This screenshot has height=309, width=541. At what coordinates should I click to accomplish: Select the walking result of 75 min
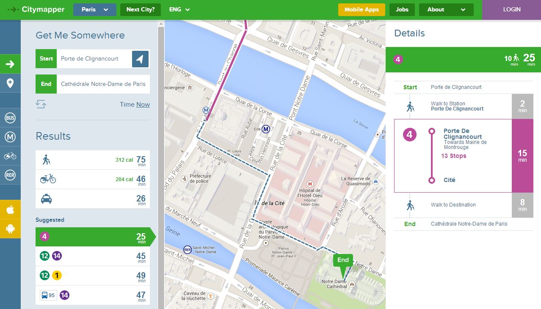coord(93,160)
